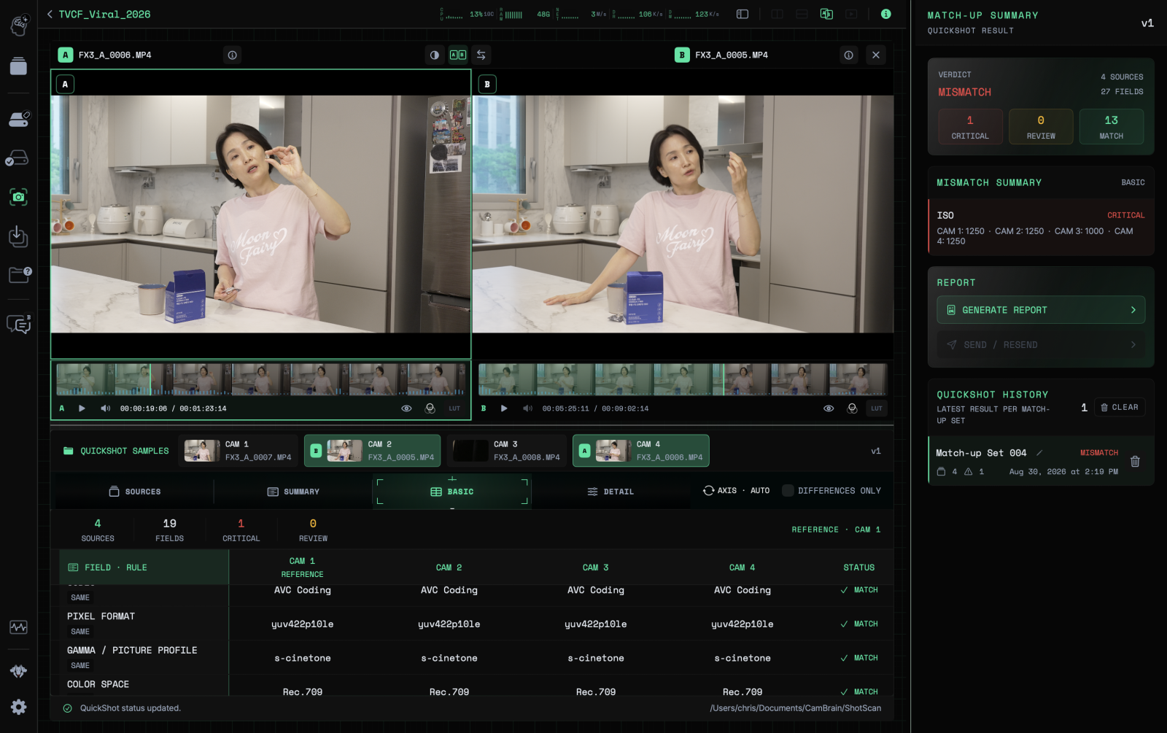Rename Match-up Set 004 with pencil icon
The image size is (1167, 733).
tap(1039, 453)
